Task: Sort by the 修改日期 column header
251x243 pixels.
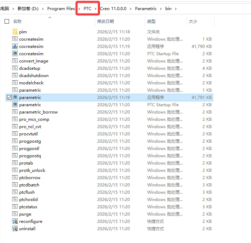Action: (106, 21)
